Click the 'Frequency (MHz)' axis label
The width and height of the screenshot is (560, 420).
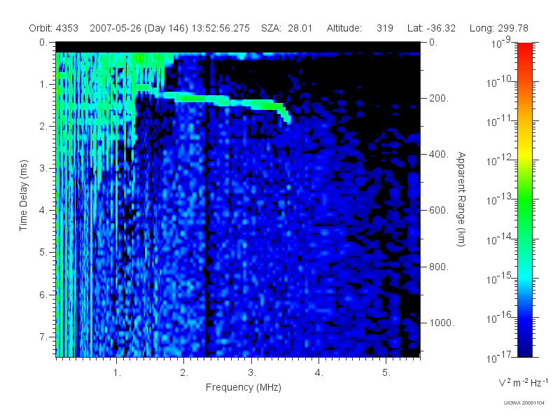click(243, 387)
